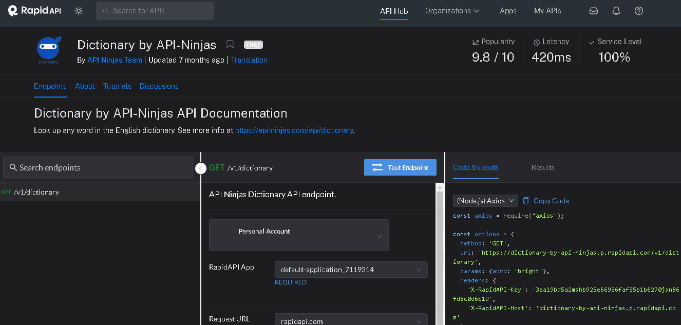
Task: Switch to the About tab
Action: [x=85, y=86]
